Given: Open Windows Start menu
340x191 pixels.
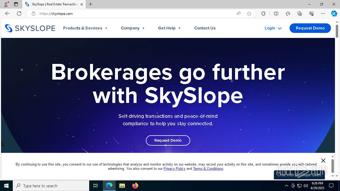Looking at the screenshot, I should [6, 186].
